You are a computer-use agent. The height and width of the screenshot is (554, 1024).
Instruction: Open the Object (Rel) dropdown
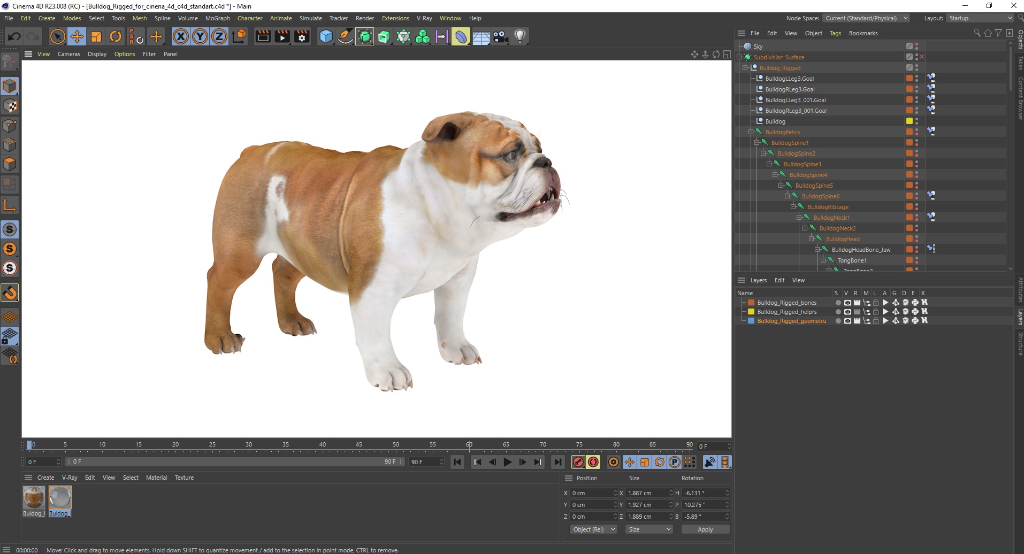593,529
